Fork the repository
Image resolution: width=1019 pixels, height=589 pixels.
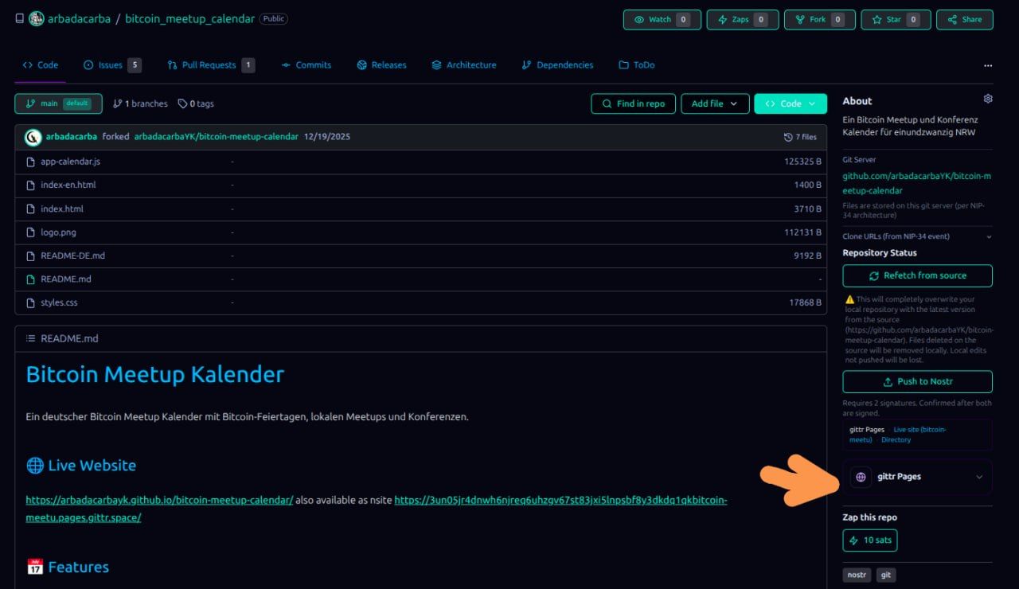(x=820, y=20)
